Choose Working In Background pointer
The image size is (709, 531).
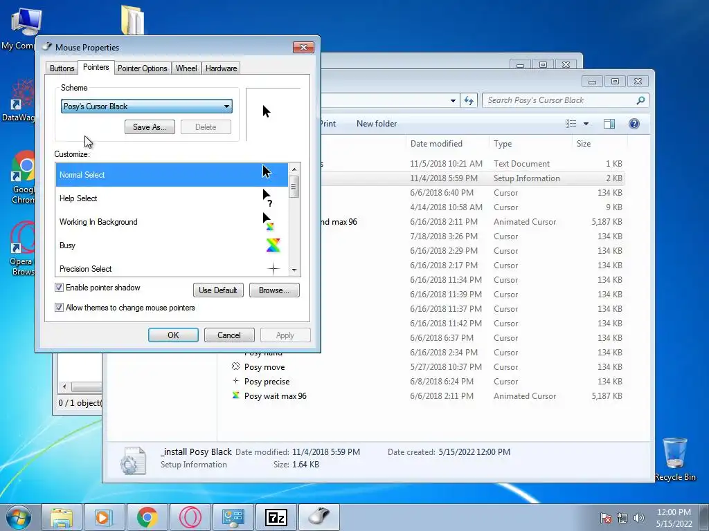pyautogui.click(x=172, y=222)
